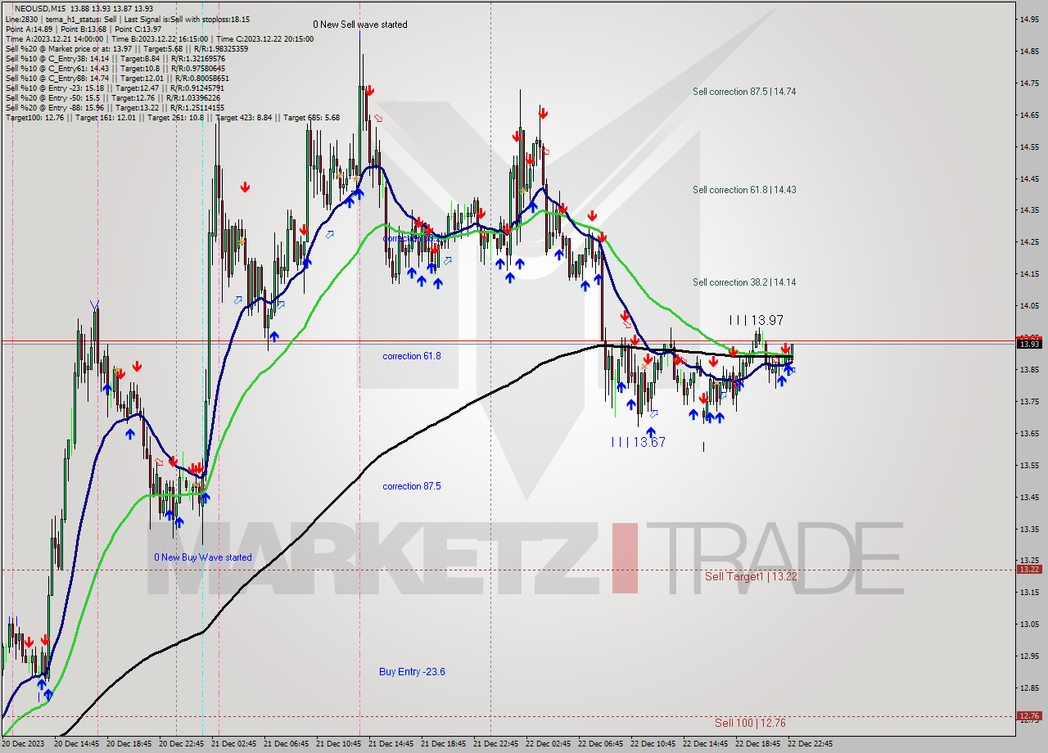1048x753 pixels.
Task: Click the 'Sell %10 @ C_Entry61: 14.43' line
Action: pos(117,68)
